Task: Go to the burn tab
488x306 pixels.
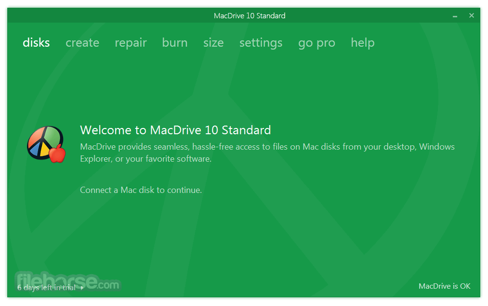Action: point(175,43)
